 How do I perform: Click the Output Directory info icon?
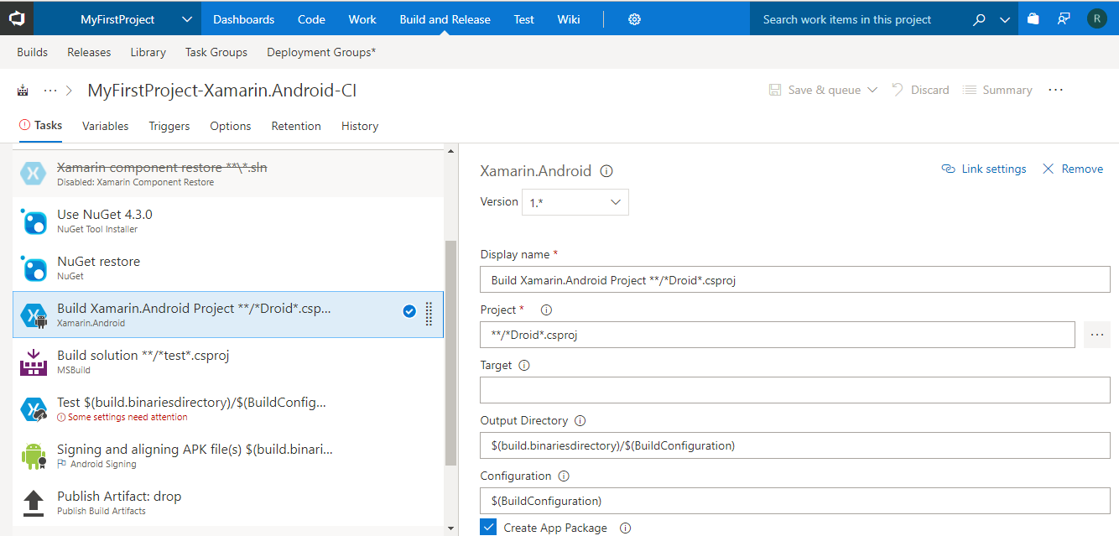pos(580,421)
